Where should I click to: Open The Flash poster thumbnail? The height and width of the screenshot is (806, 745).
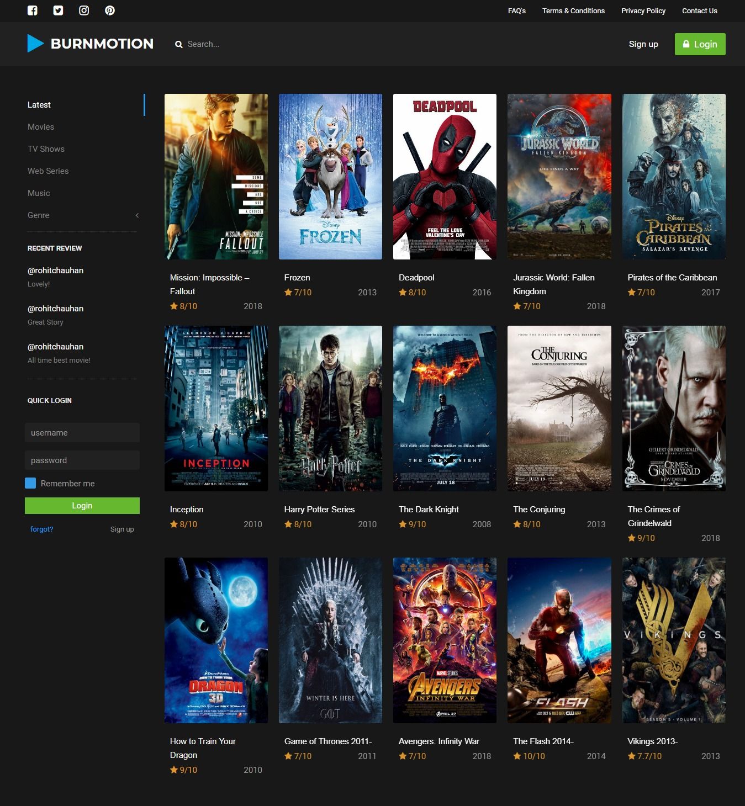(559, 640)
